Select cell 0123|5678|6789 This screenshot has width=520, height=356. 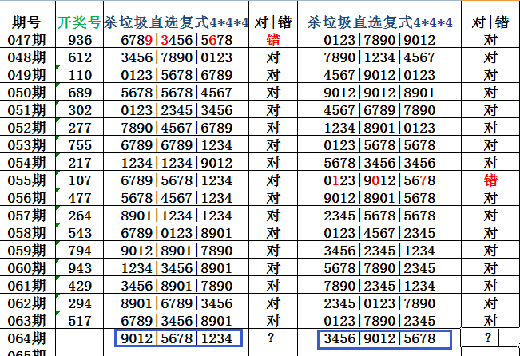177,75
